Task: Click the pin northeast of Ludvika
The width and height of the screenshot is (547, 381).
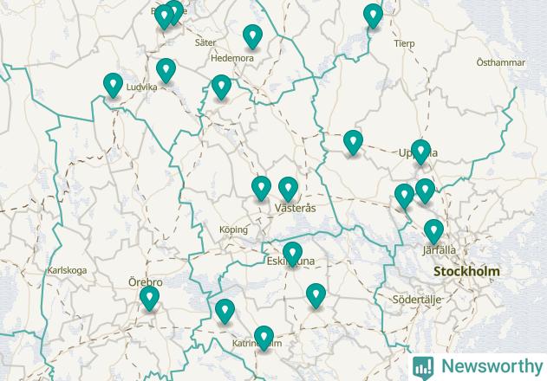Action: (x=166, y=70)
